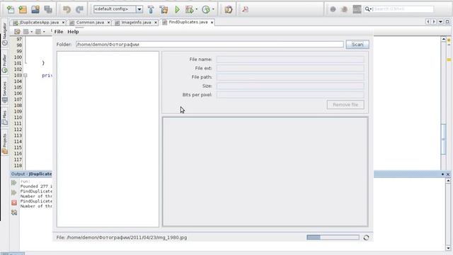Viewport: 453px width, 255px height.
Task: Click the Output panel scroll down arrow
Action: (x=448, y=248)
